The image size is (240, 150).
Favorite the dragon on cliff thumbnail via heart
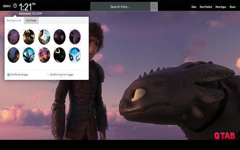(24, 30)
